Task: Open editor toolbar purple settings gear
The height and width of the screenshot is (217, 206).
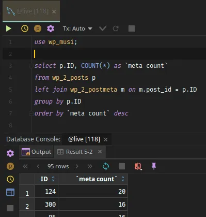Action: tap(51, 28)
